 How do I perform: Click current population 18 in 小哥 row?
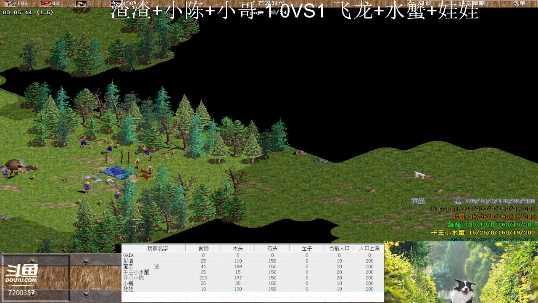click(x=339, y=284)
